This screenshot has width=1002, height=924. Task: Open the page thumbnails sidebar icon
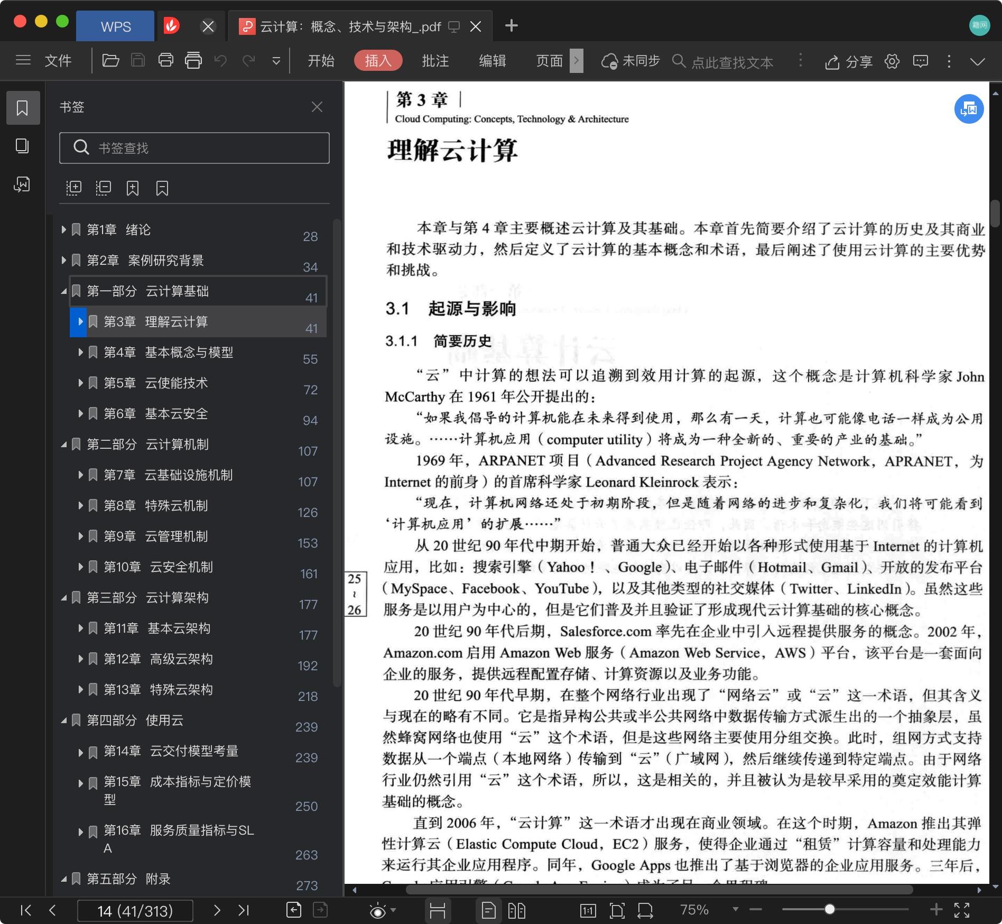[x=22, y=146]
